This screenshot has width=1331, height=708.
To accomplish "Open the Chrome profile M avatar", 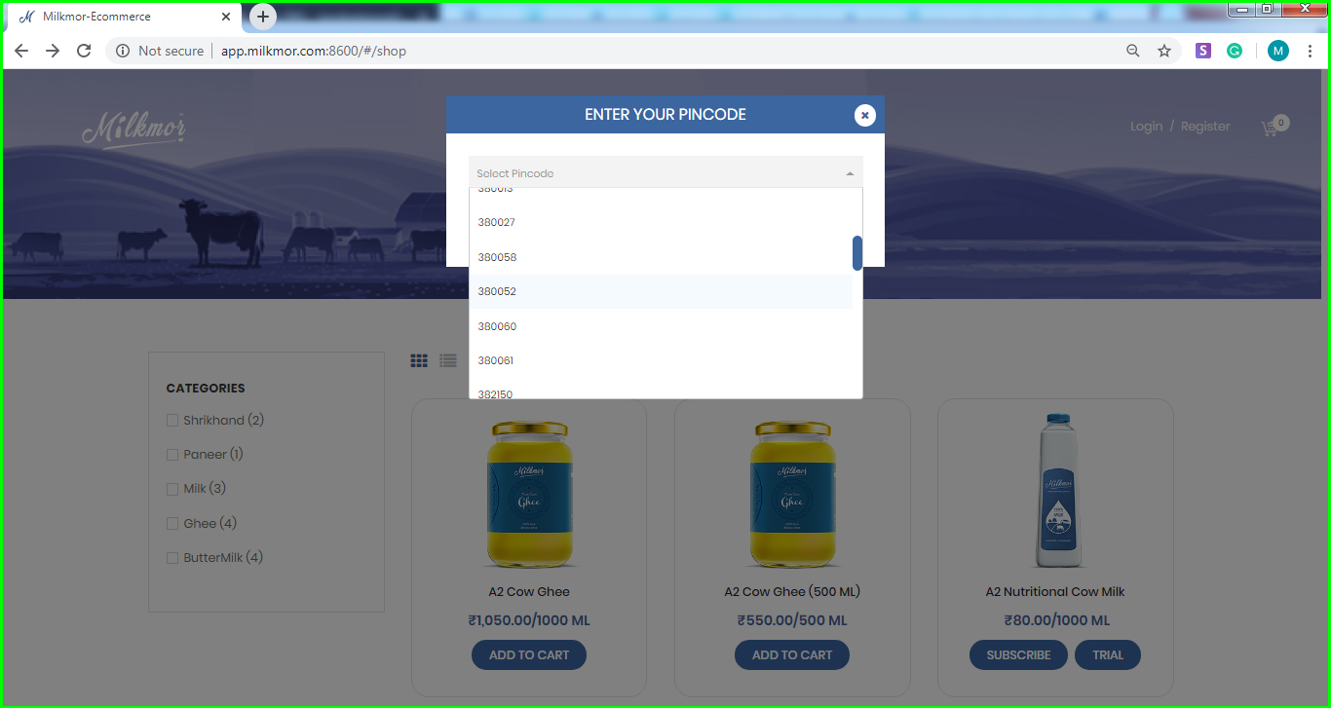I will pos(1278,51).
